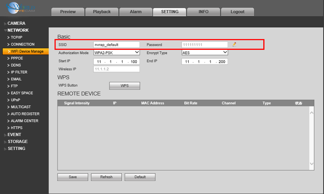Expand the STORAGE section in the sidebar
324x194 pixels.
[x=17, y=141]
